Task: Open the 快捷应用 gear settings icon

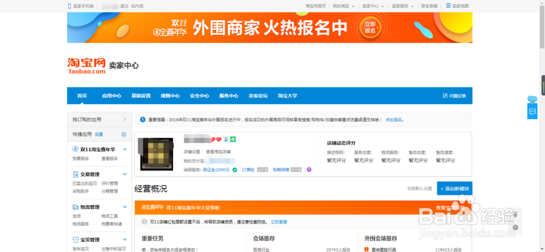Action: point(123,134)
